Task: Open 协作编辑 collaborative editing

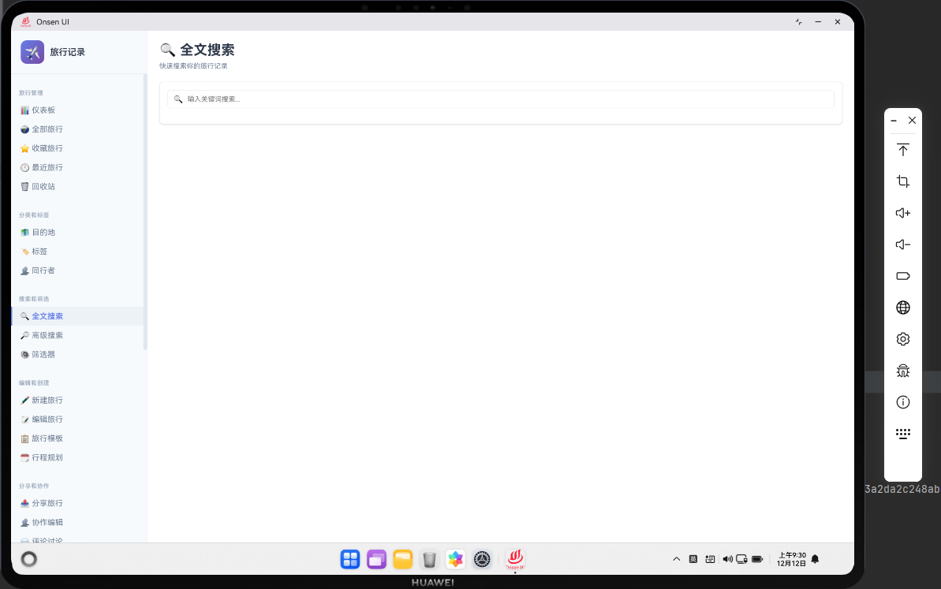Action: [48, 522]
